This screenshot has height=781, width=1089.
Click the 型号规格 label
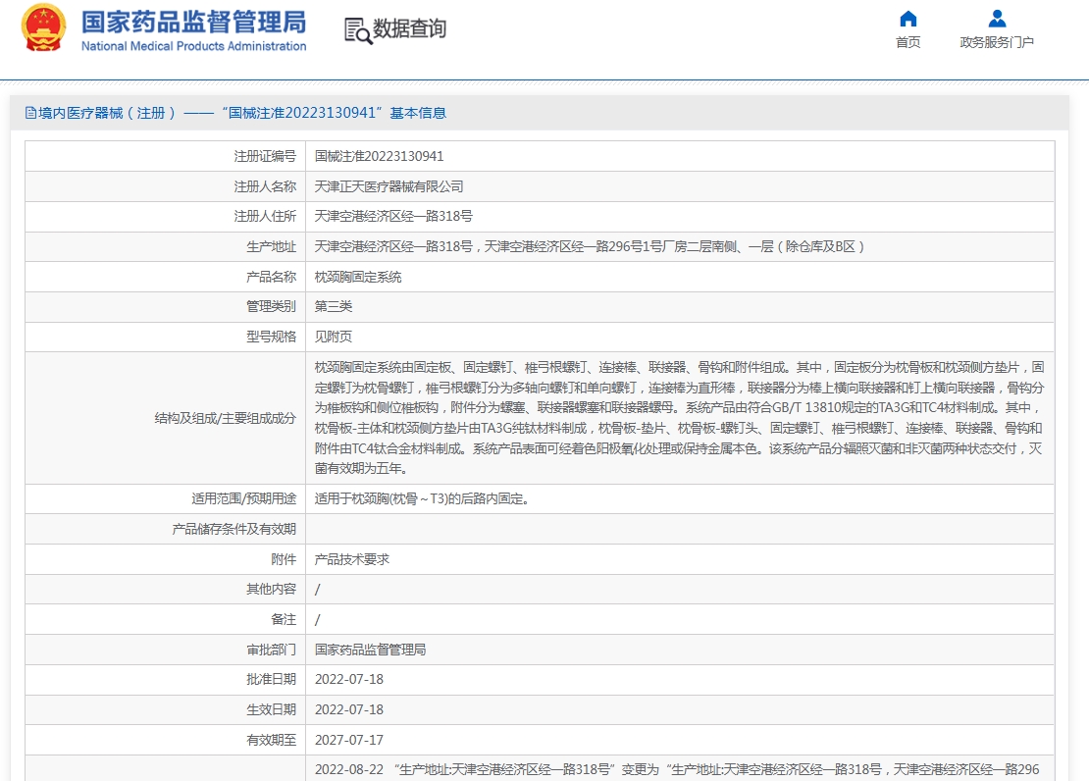[x=271, y=337]
